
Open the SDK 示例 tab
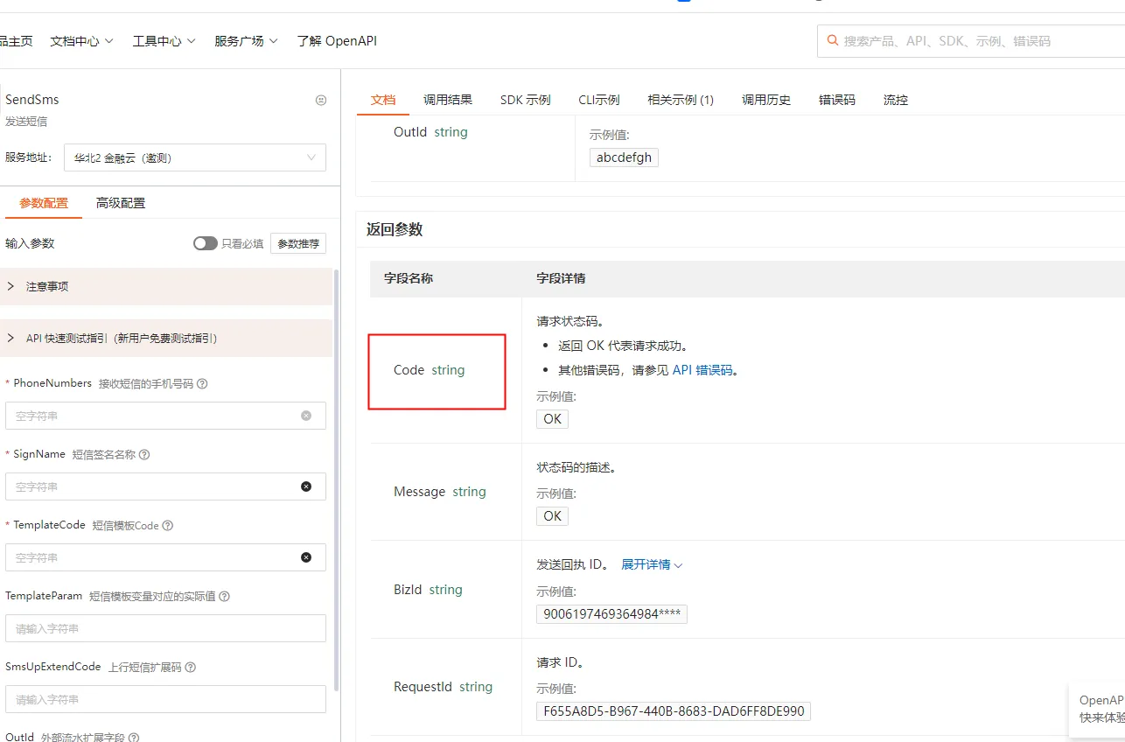(x=526, y=100)
